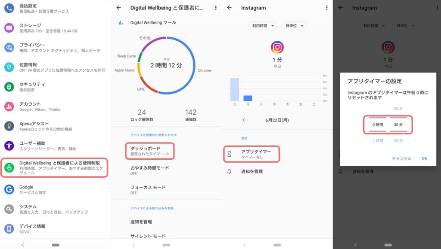Tap the 位置情報 location pin icon
The height and width of the screenshot is (249, 441).
click(9, 67)
